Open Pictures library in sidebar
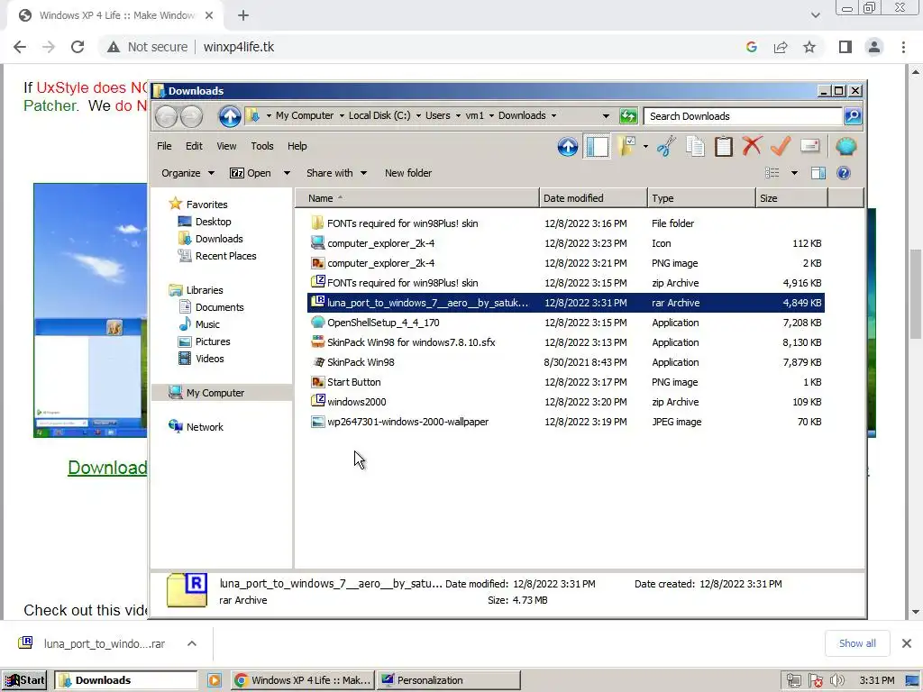Screen dimensions: 923x692 pyautogui.click(x=204, y=341)
